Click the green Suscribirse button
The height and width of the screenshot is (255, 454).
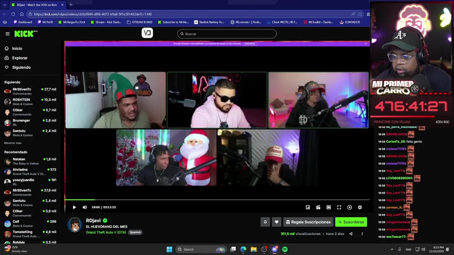coord(351,222)
